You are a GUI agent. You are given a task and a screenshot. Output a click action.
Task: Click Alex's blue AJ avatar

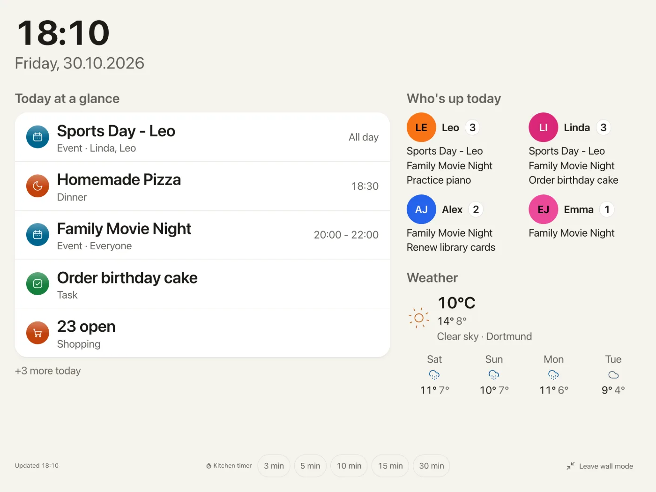[x=421, y=209]
